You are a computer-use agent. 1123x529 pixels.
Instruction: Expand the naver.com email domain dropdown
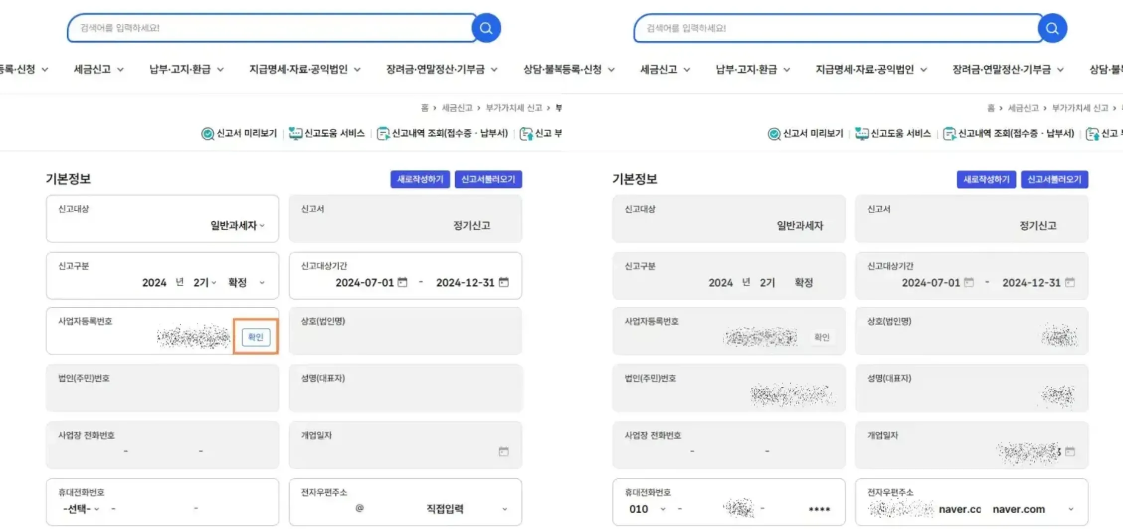tap(1071, 509)
